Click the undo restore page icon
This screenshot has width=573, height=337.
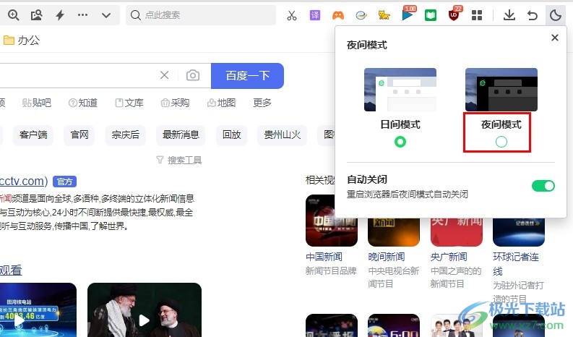pyautogui.click(x=533, y=15)
